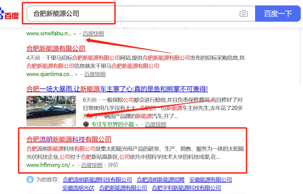Open the 合肥一场大暴雨 news result title
Viewport: 303px width, 194px height.
(117, 89)
